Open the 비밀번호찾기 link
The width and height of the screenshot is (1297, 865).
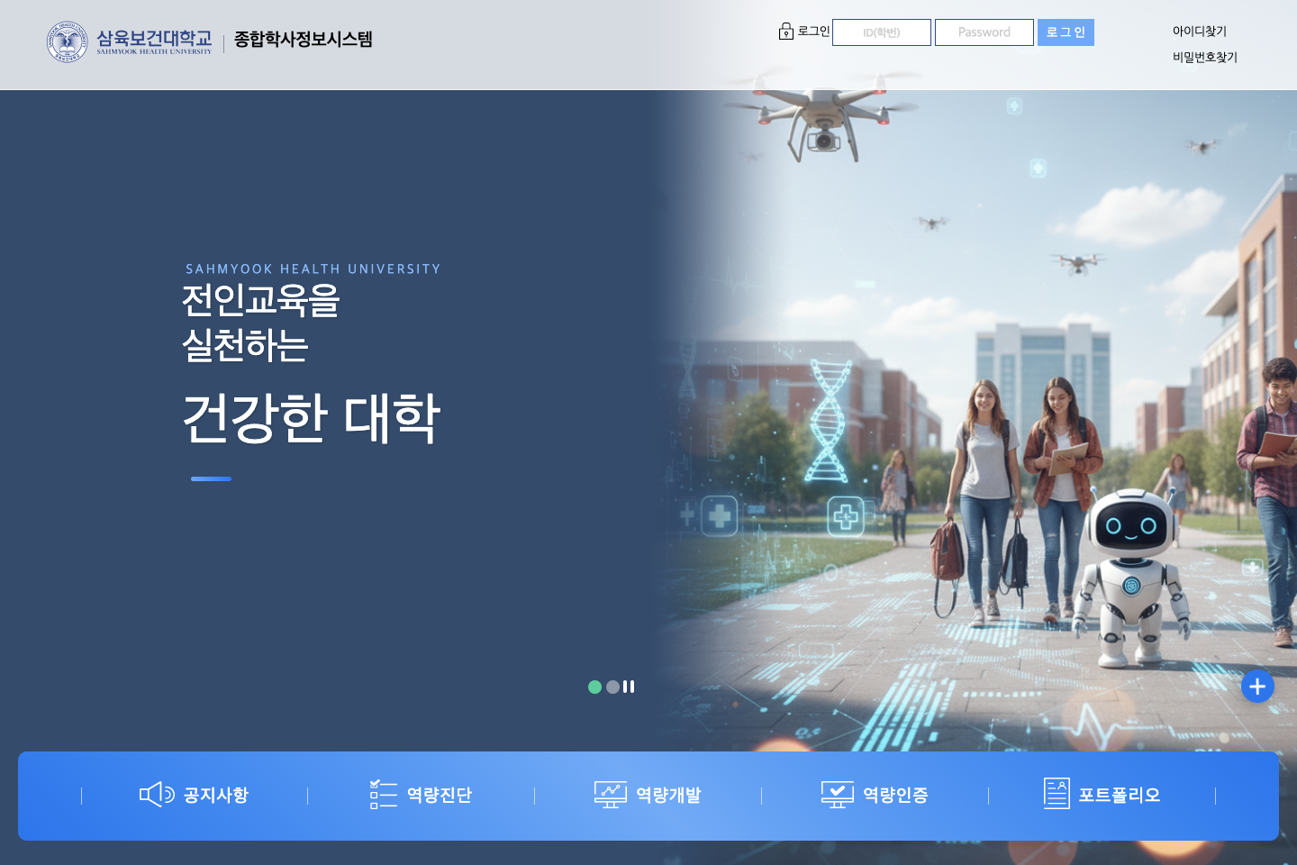coord(1205,57)
